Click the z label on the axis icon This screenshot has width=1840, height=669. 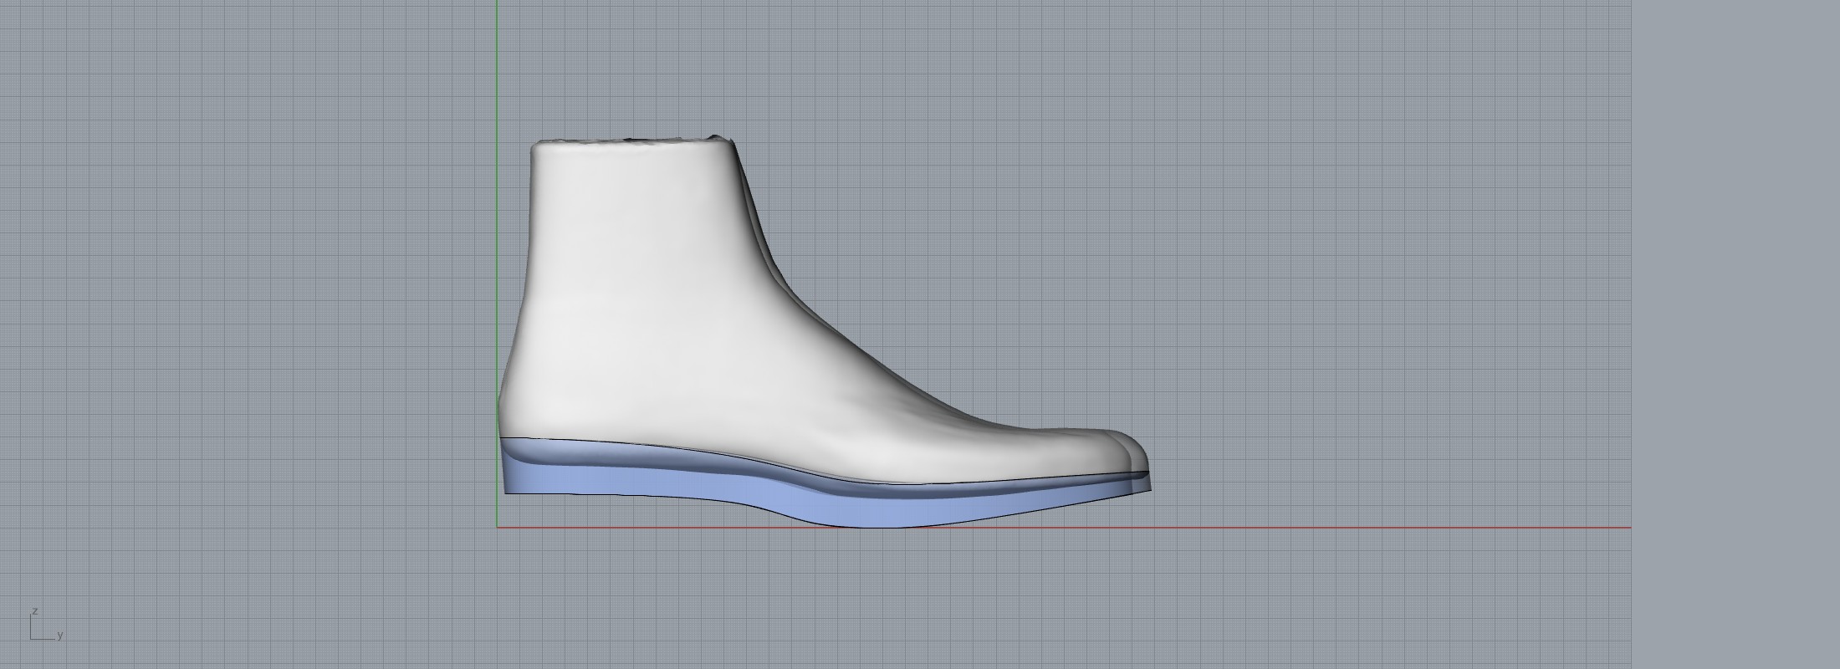pos(34,611)
